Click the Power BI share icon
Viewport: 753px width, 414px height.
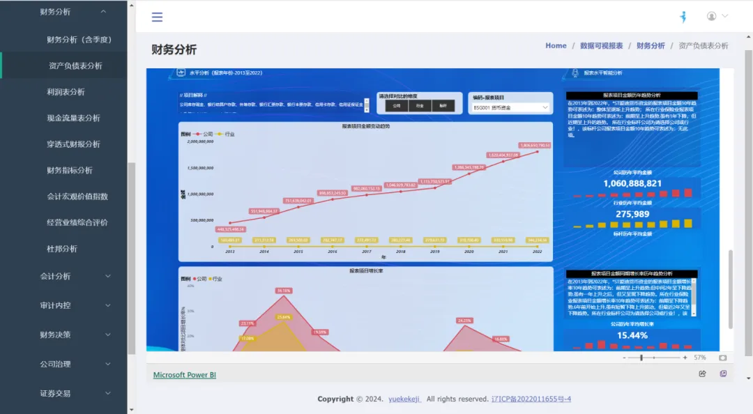[x=702, y=374]
